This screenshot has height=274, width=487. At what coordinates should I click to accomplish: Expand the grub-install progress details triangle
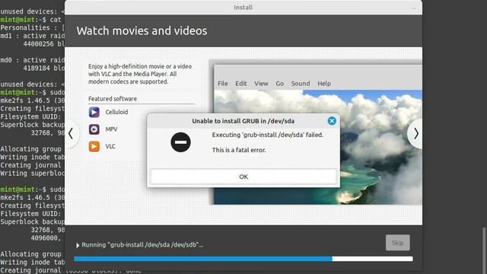(78, 245)
